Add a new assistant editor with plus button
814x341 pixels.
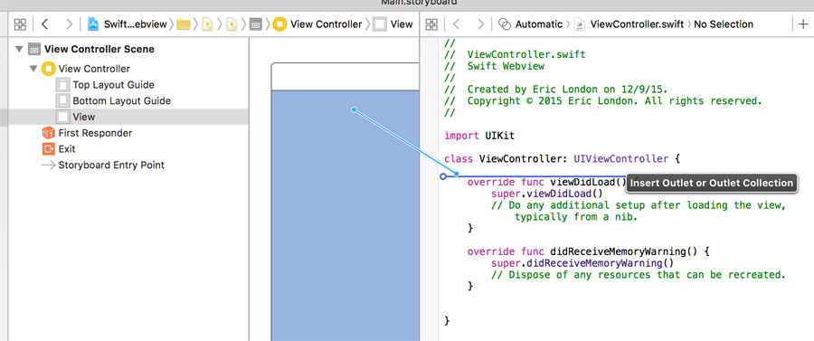point(802,24)
